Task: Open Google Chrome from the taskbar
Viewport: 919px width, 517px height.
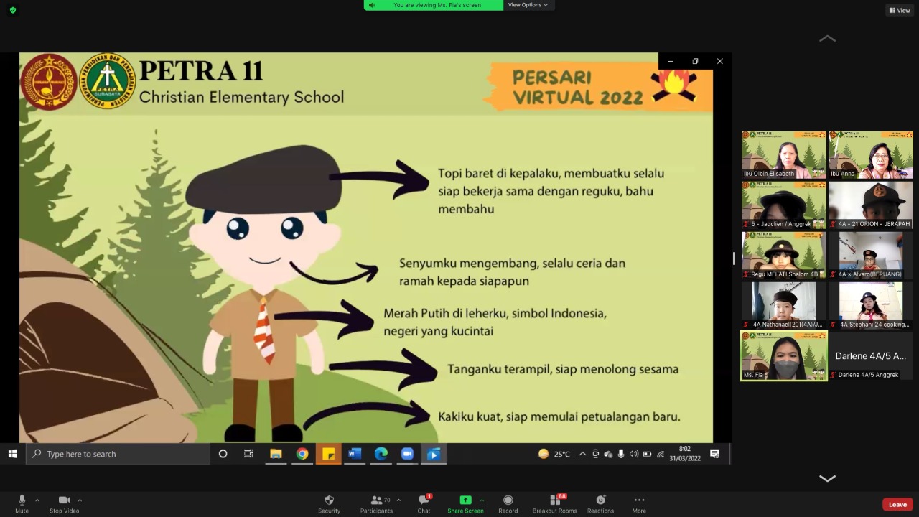Action: click(x=302, y=454)
